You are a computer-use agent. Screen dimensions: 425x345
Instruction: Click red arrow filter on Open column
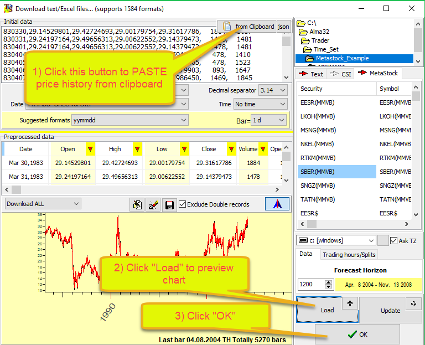tap(90, 149)
